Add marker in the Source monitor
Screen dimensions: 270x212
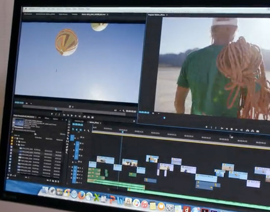pos(51,114)
